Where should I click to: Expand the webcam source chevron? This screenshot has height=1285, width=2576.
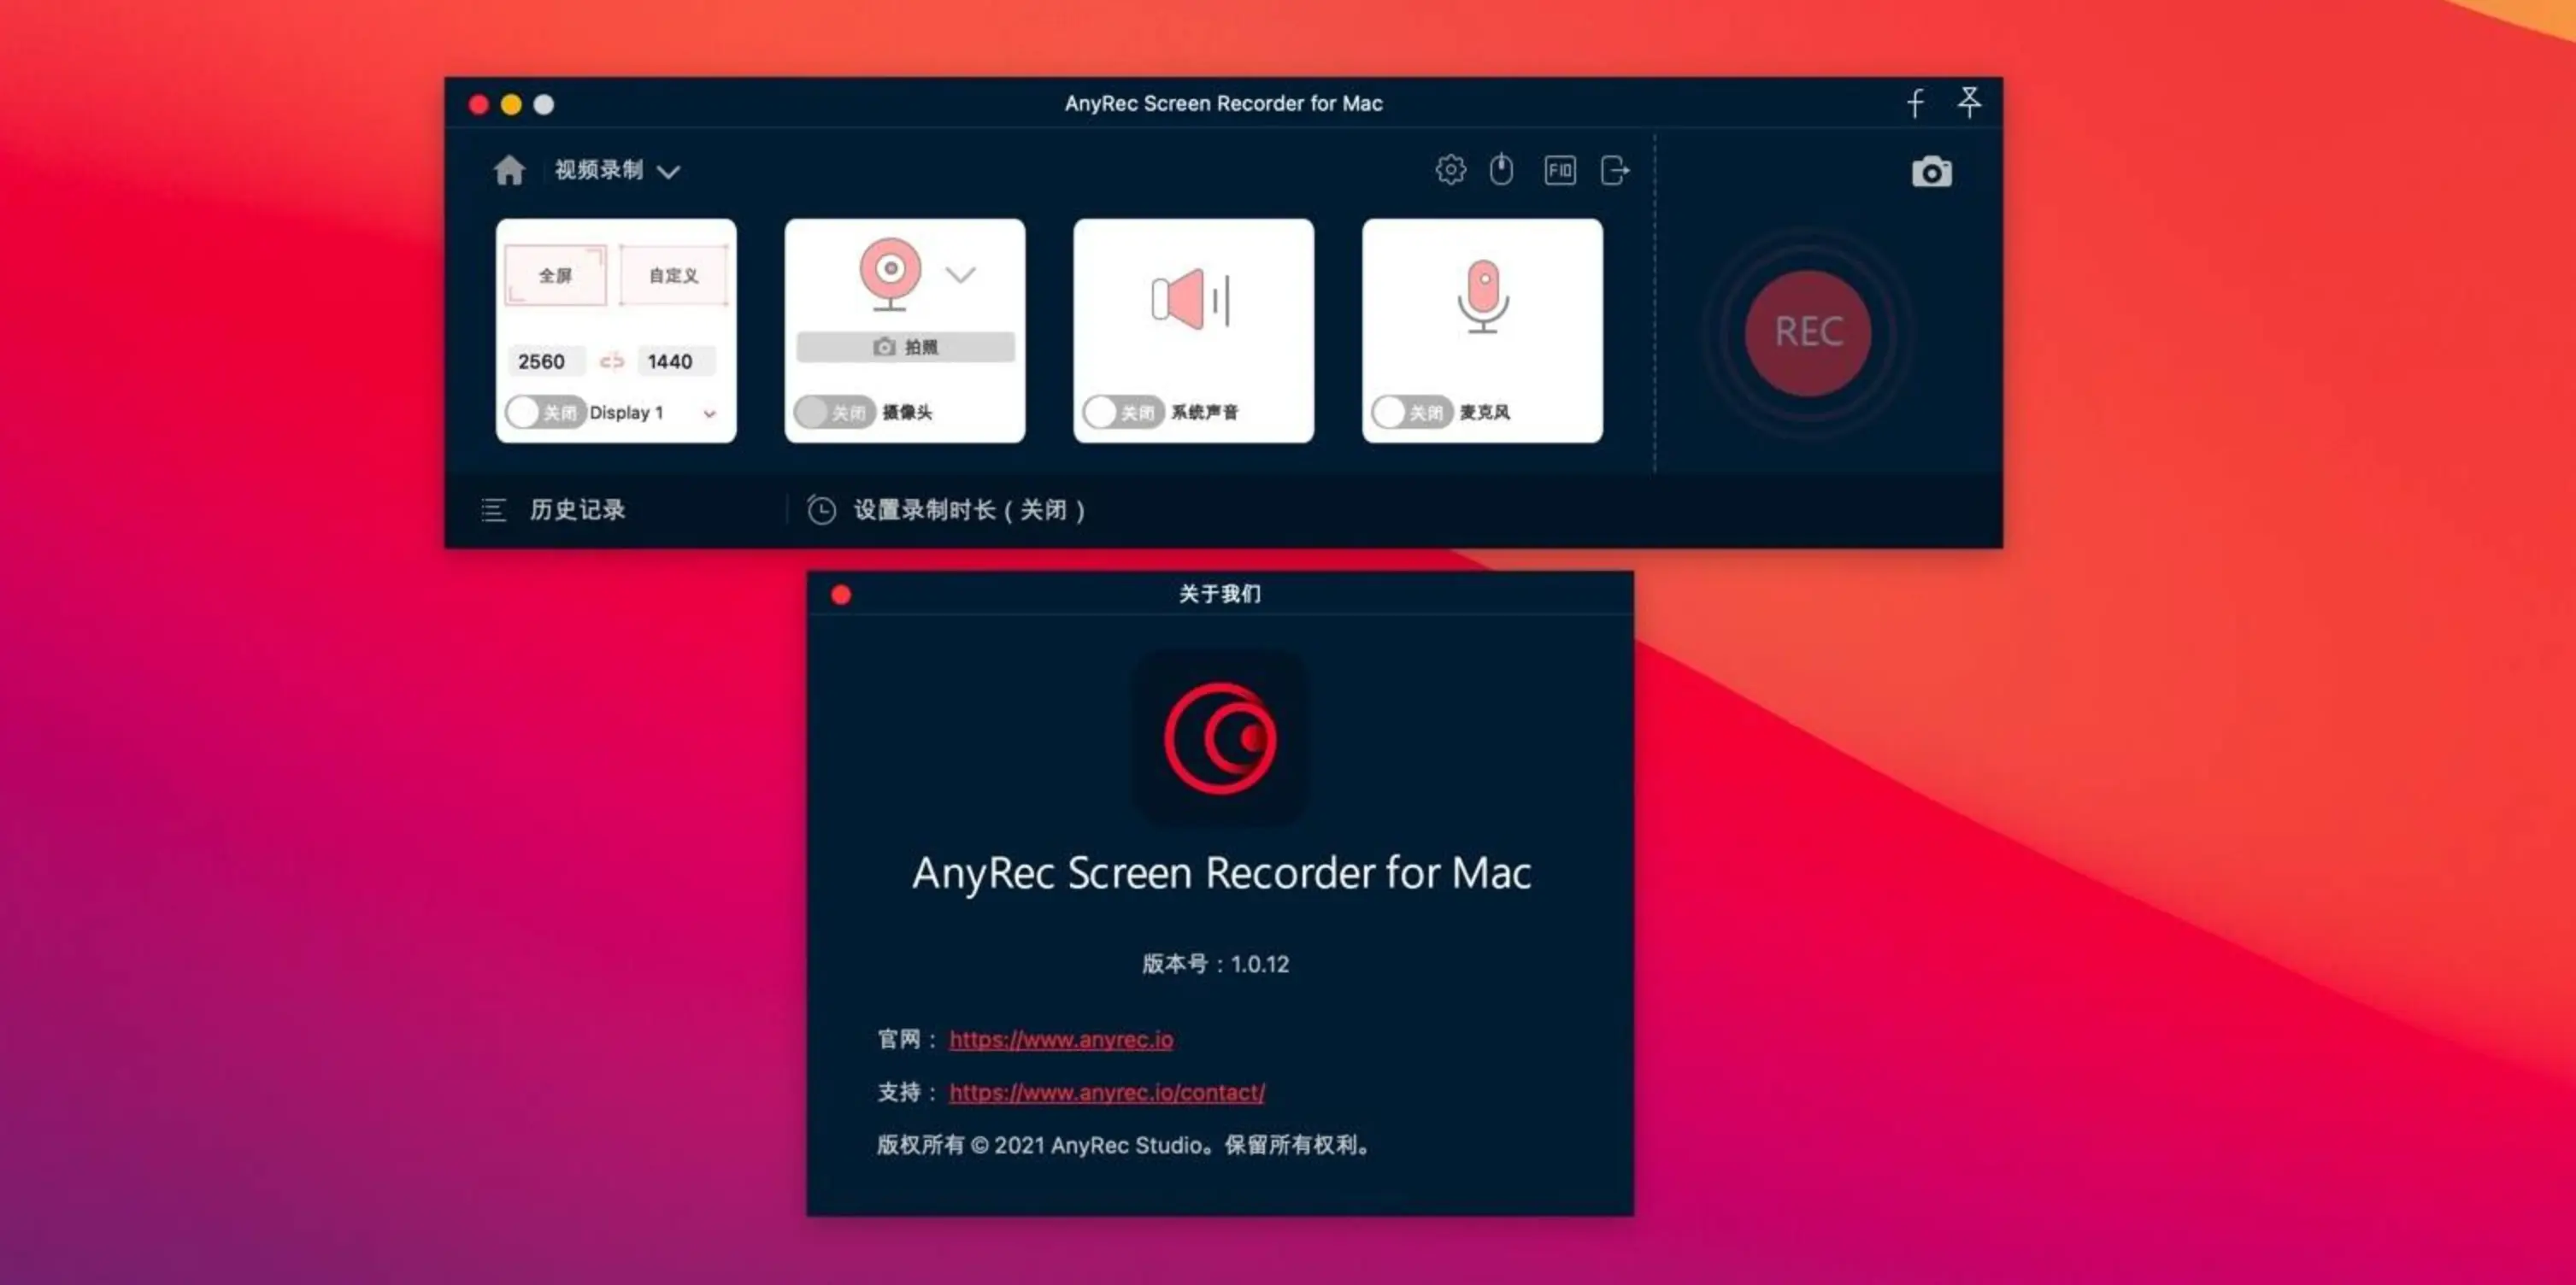(960, 275)
